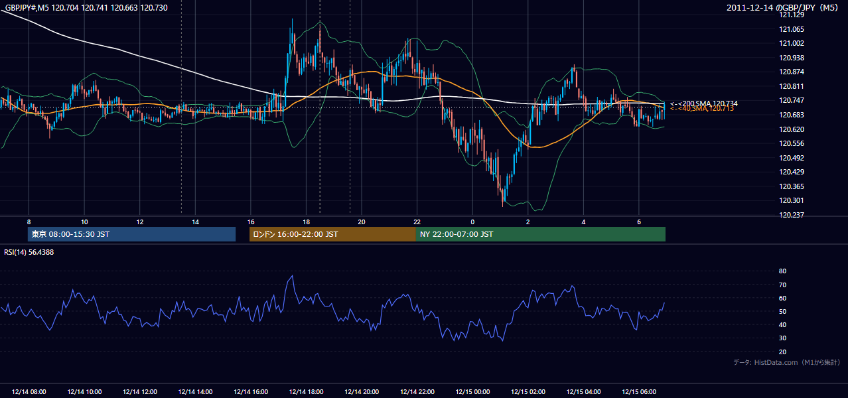Click the 12/15 02:00 time axis label
Image resolution: width=848 pixels, height=398 pixels.
528,392
